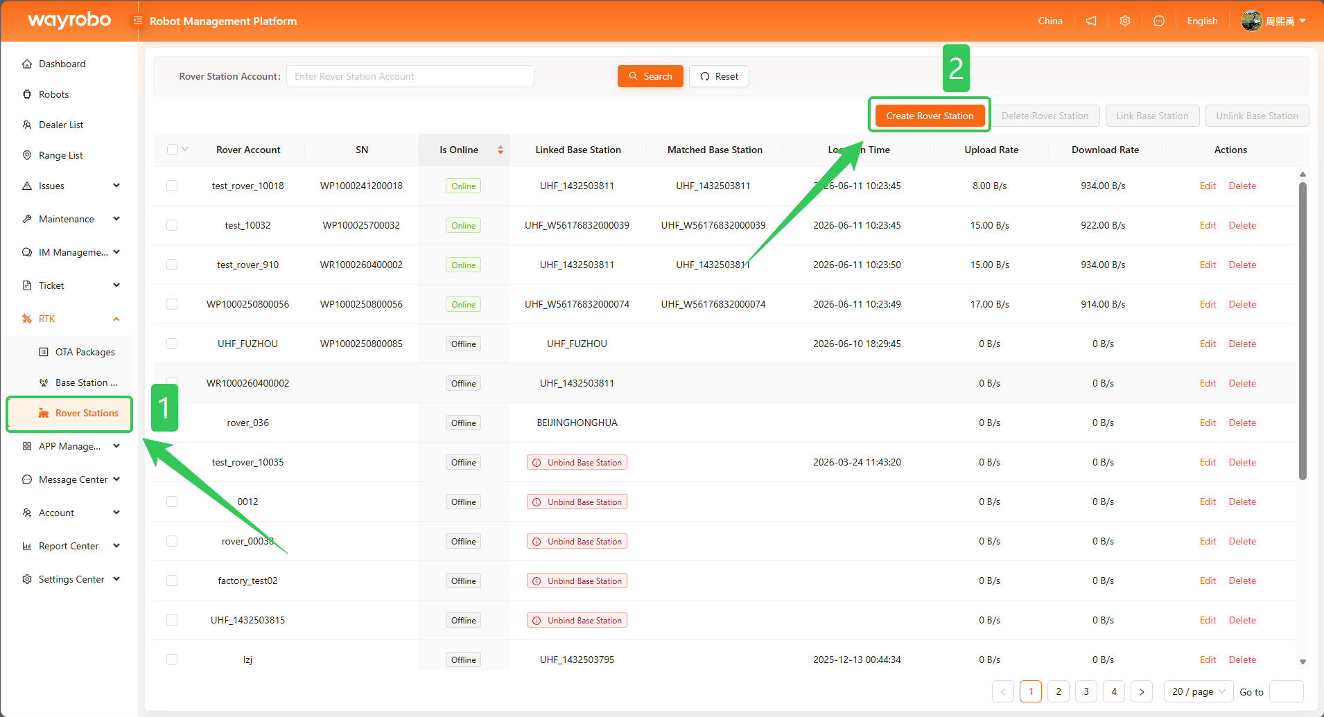Image resolution: width=1324 pixels, height=717 pixels.
Task: Open the user account dropdown arrow
Action: click(x=1303, y=21)
